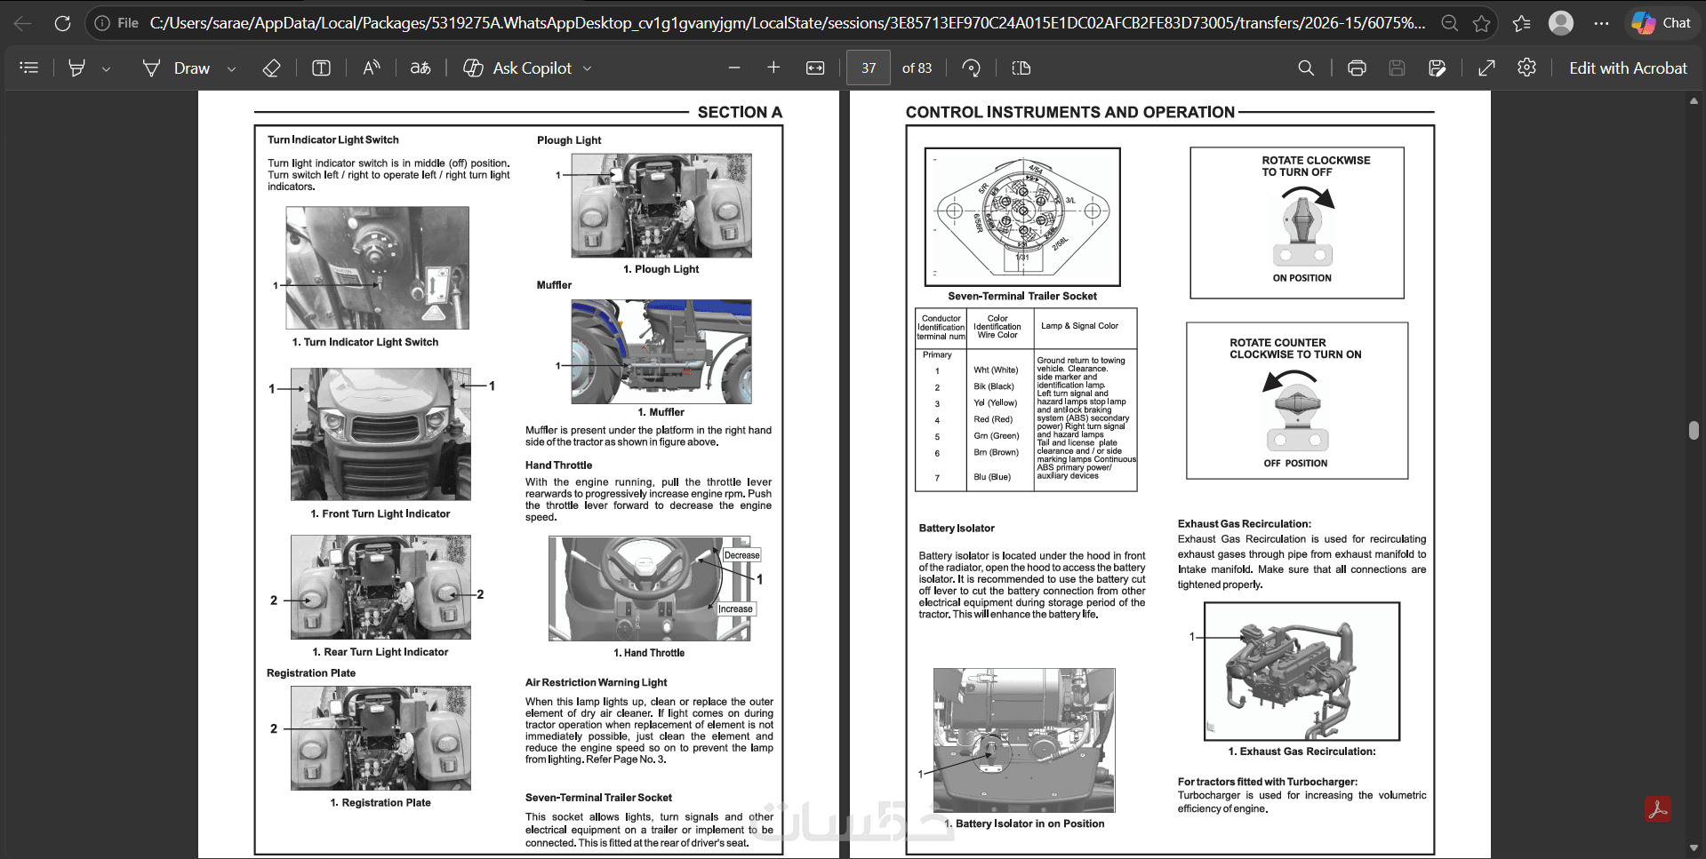Click the '1. Registration Plate' caption
Viewport: 1706px width, 859px height.
coord(380,803)
